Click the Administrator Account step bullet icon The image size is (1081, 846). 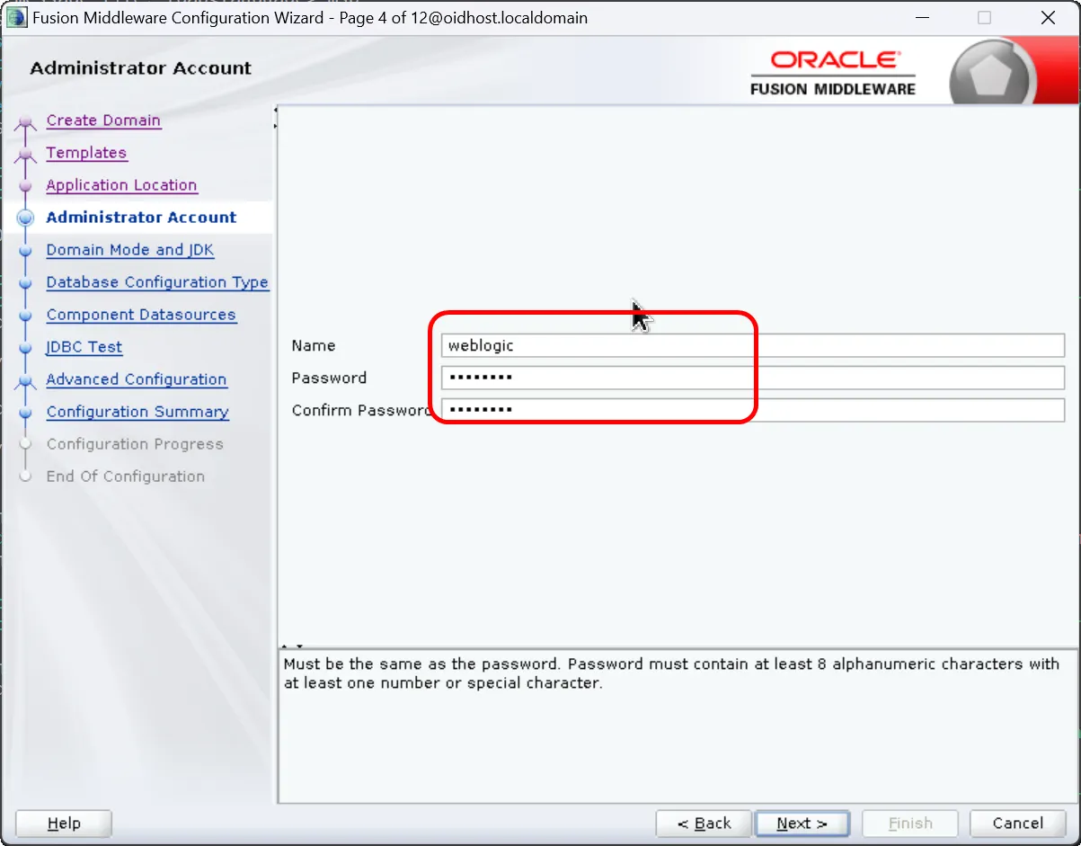26,218
